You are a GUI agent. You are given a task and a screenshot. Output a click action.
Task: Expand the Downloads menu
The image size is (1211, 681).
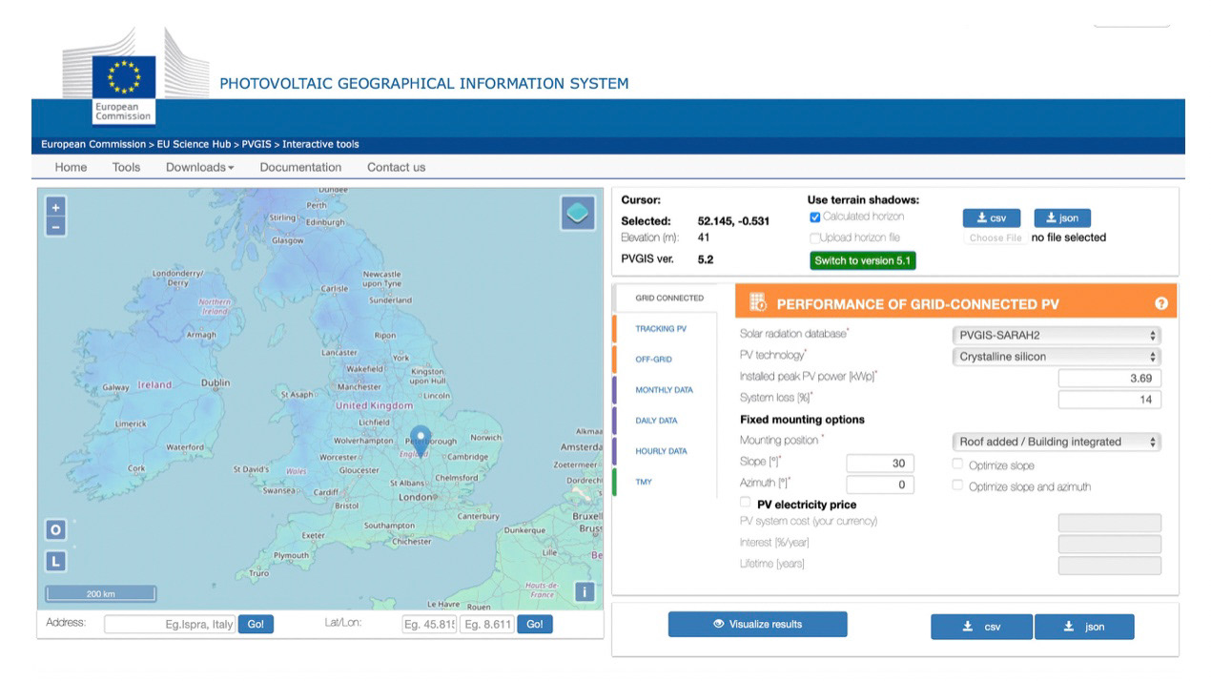point(200,167)
